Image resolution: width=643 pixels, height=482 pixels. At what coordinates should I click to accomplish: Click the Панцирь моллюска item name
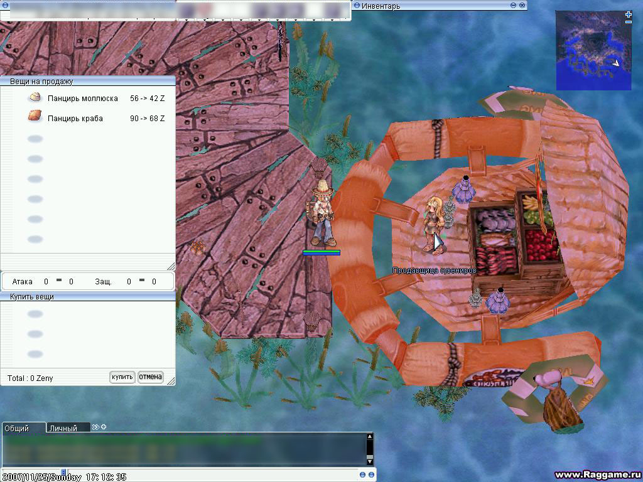[82, 99]
